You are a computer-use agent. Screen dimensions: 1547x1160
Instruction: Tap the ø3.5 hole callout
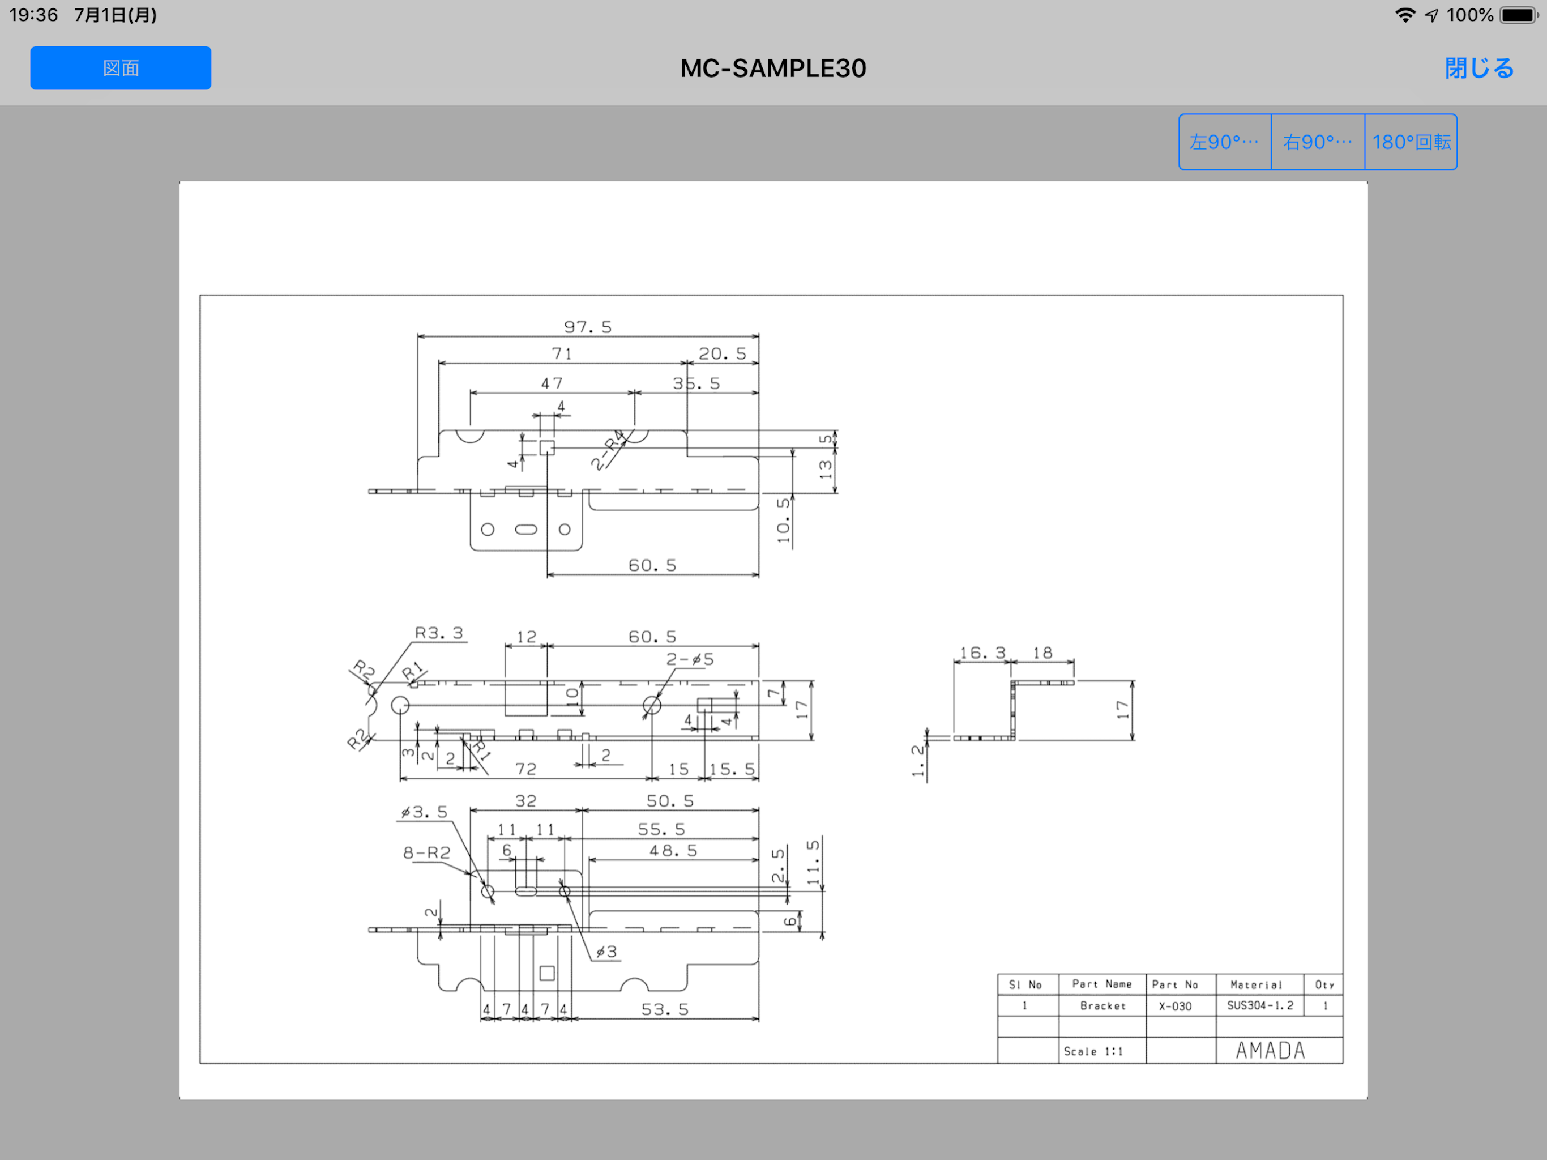[424, 812]
